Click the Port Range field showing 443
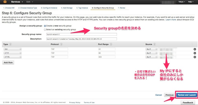The height and width of the screenshot is (105, 198). (107, 57)
